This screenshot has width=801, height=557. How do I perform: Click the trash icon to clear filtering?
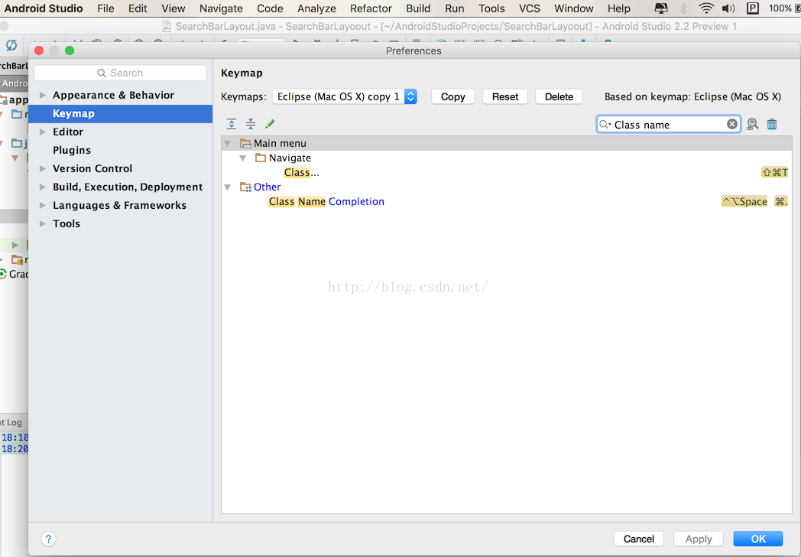(772, 124)
